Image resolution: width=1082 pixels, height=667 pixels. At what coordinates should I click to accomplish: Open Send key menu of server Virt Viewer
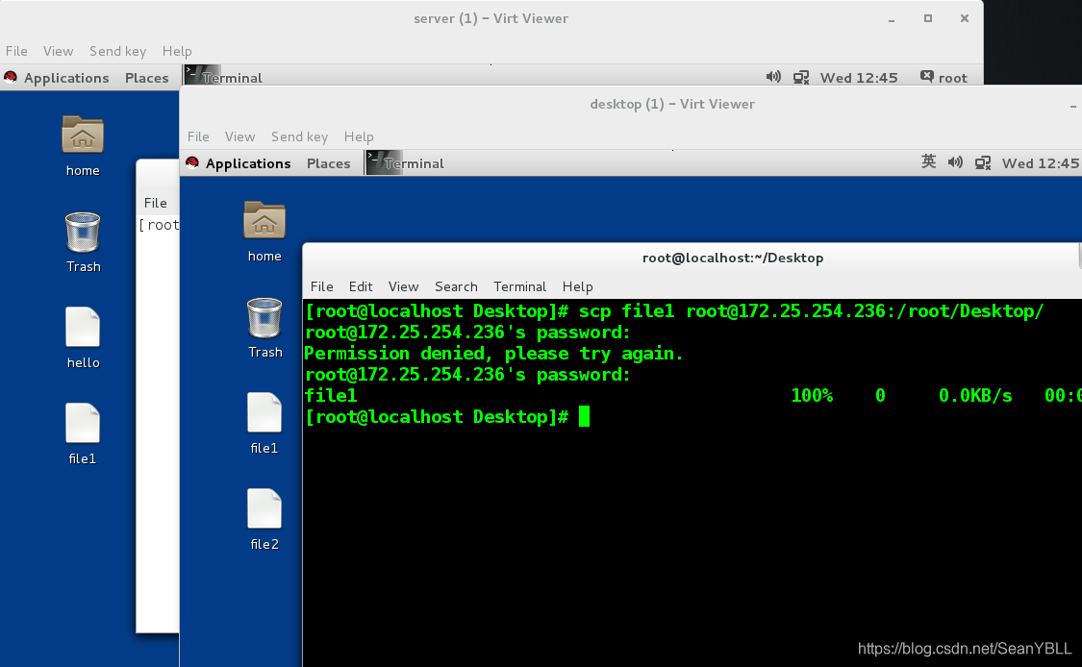[x=117, y=51]
